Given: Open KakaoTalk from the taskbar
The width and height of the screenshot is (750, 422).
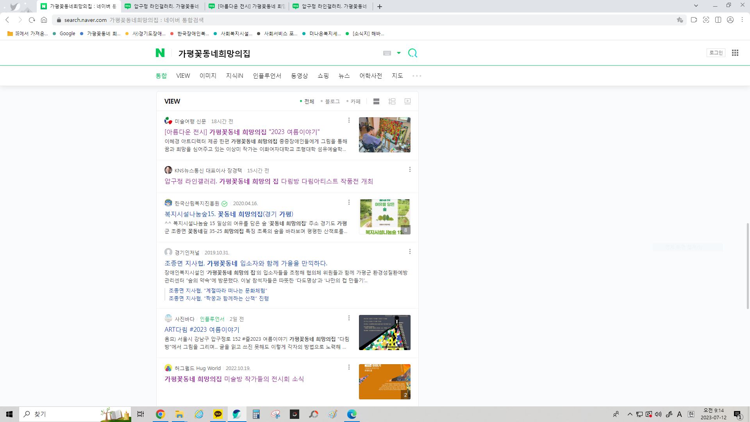Looking at the screenshot, I should tap(218, 414).
